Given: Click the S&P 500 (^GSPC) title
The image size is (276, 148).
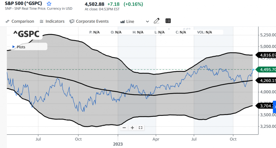Looking at the screenshot, I should coord(23,3).
